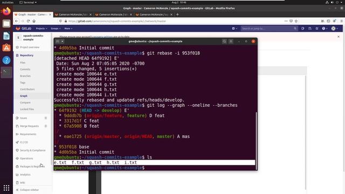This screenshot has width=345, height=194.
Task: Open the GitLab new item plus dropdown
Action: (234, 29)
